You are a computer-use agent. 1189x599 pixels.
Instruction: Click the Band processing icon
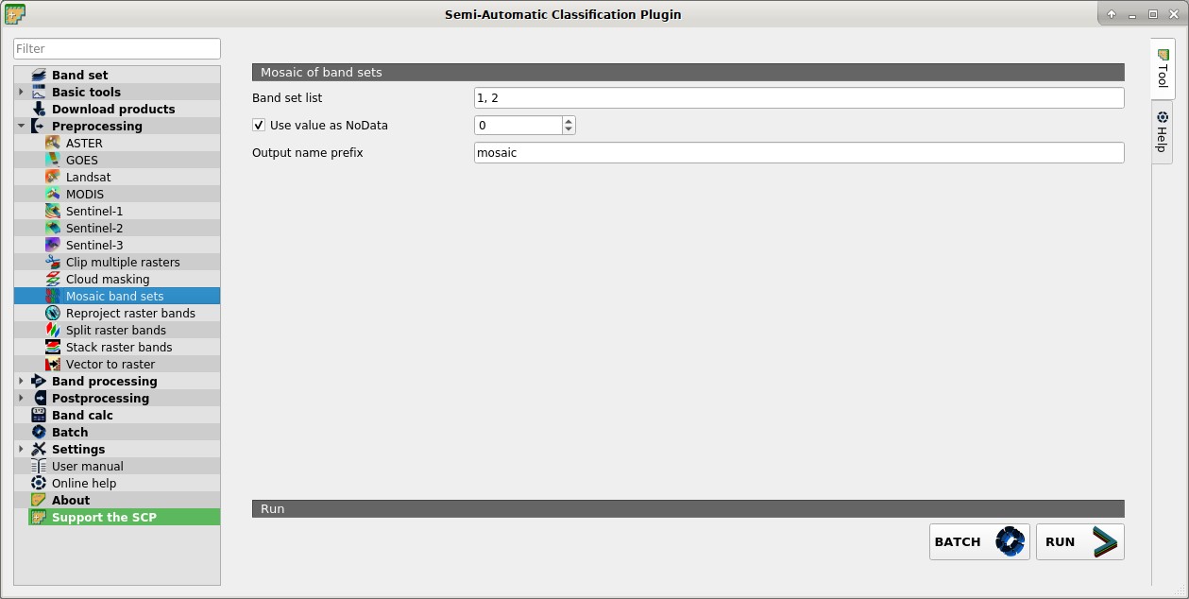point(39,381)
